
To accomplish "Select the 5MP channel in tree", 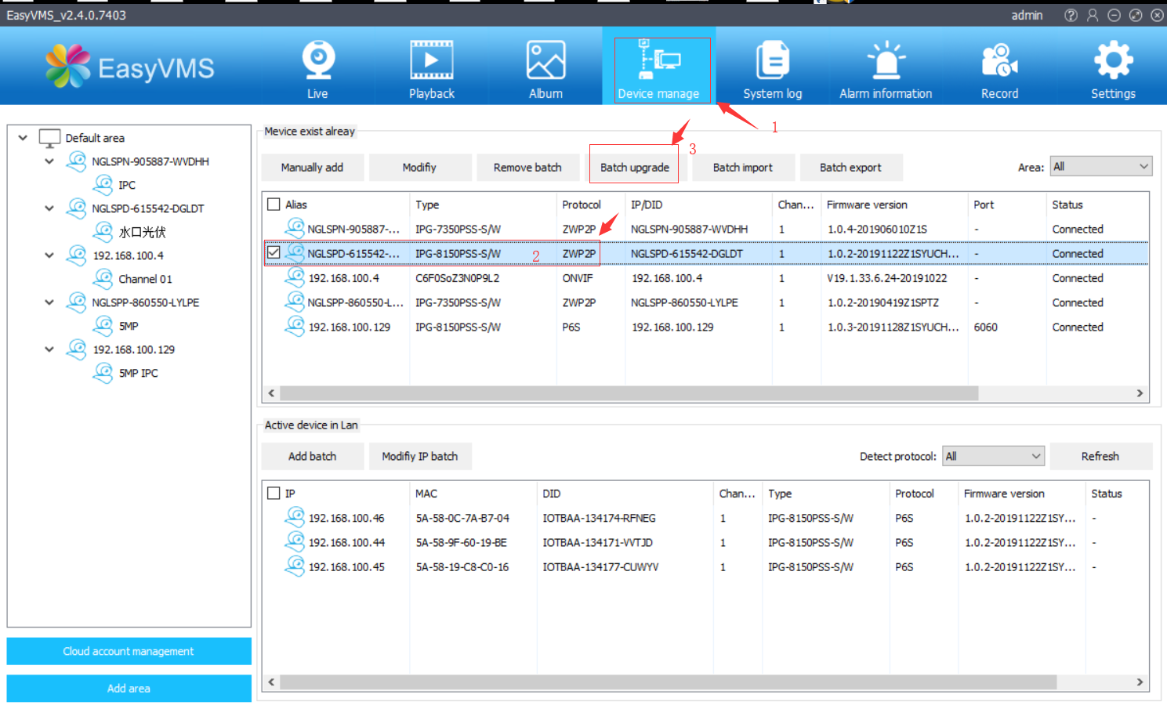I will pos(129,326).
